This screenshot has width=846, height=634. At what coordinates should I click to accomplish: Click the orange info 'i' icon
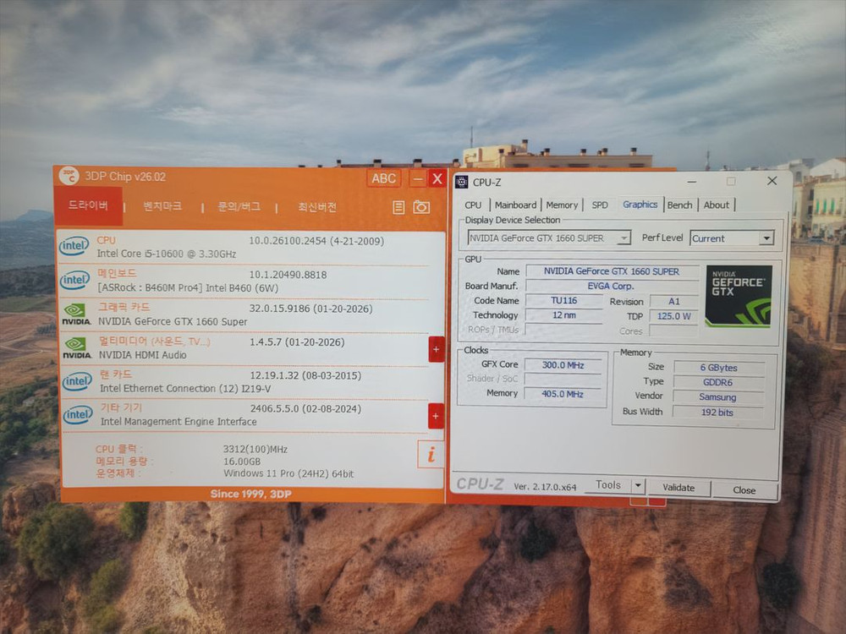(x=431, y=455)
